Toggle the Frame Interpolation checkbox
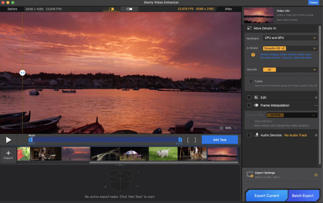This screenshot has width=323, height=203. (x=249, y=105)
